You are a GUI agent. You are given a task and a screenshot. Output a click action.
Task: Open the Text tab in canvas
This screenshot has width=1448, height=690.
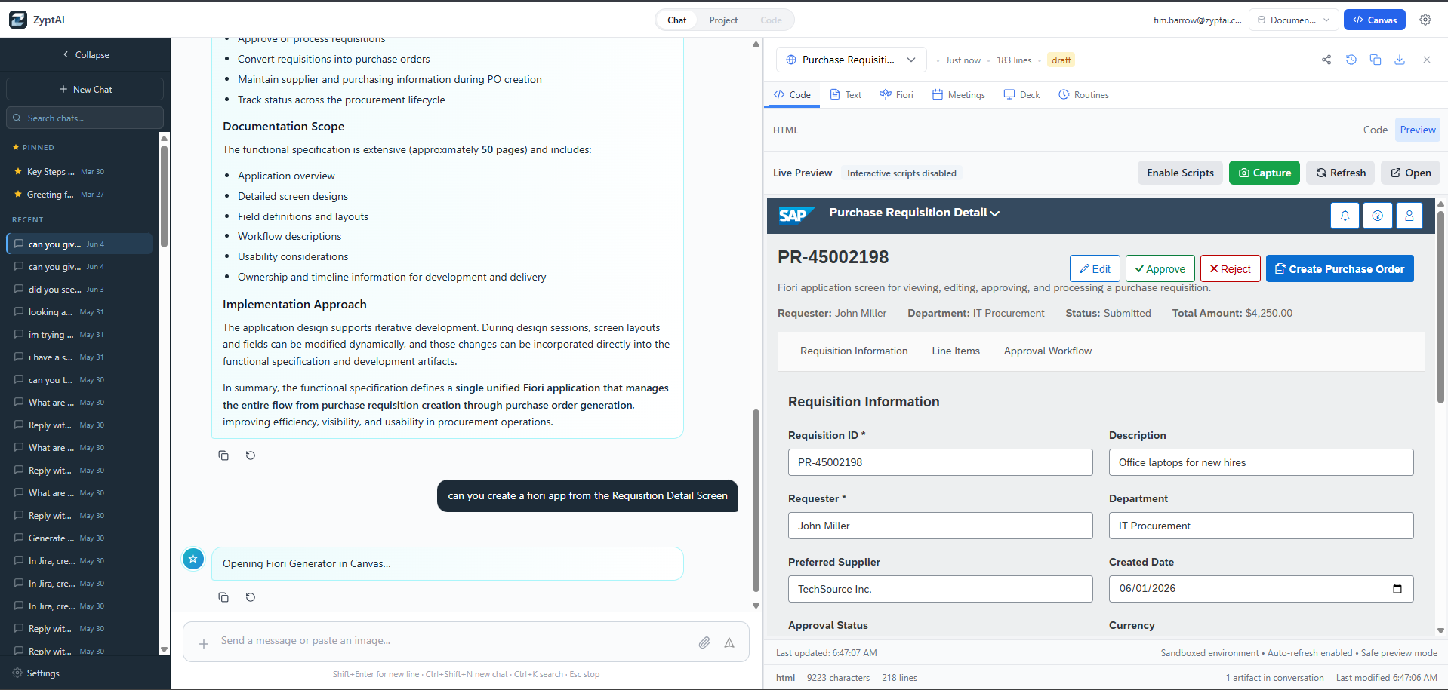point(846,95)
